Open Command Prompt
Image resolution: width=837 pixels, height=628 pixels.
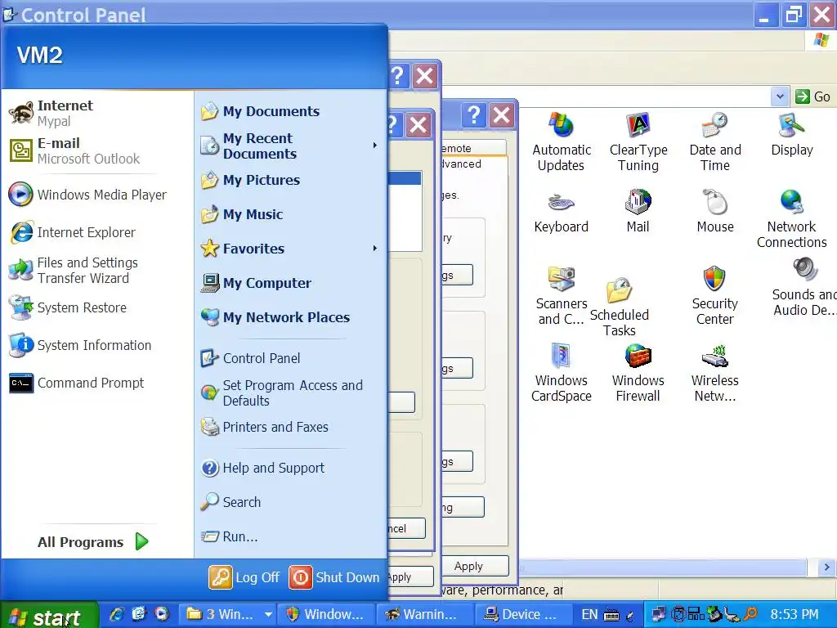pyautogui.click(x=97, y=383)
